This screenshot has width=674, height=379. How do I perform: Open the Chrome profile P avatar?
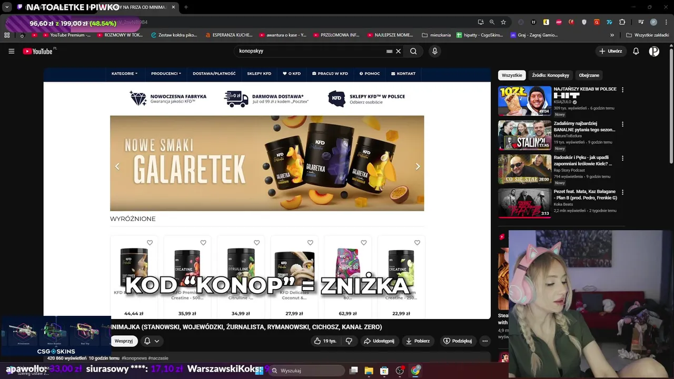[x=653, y=22]
